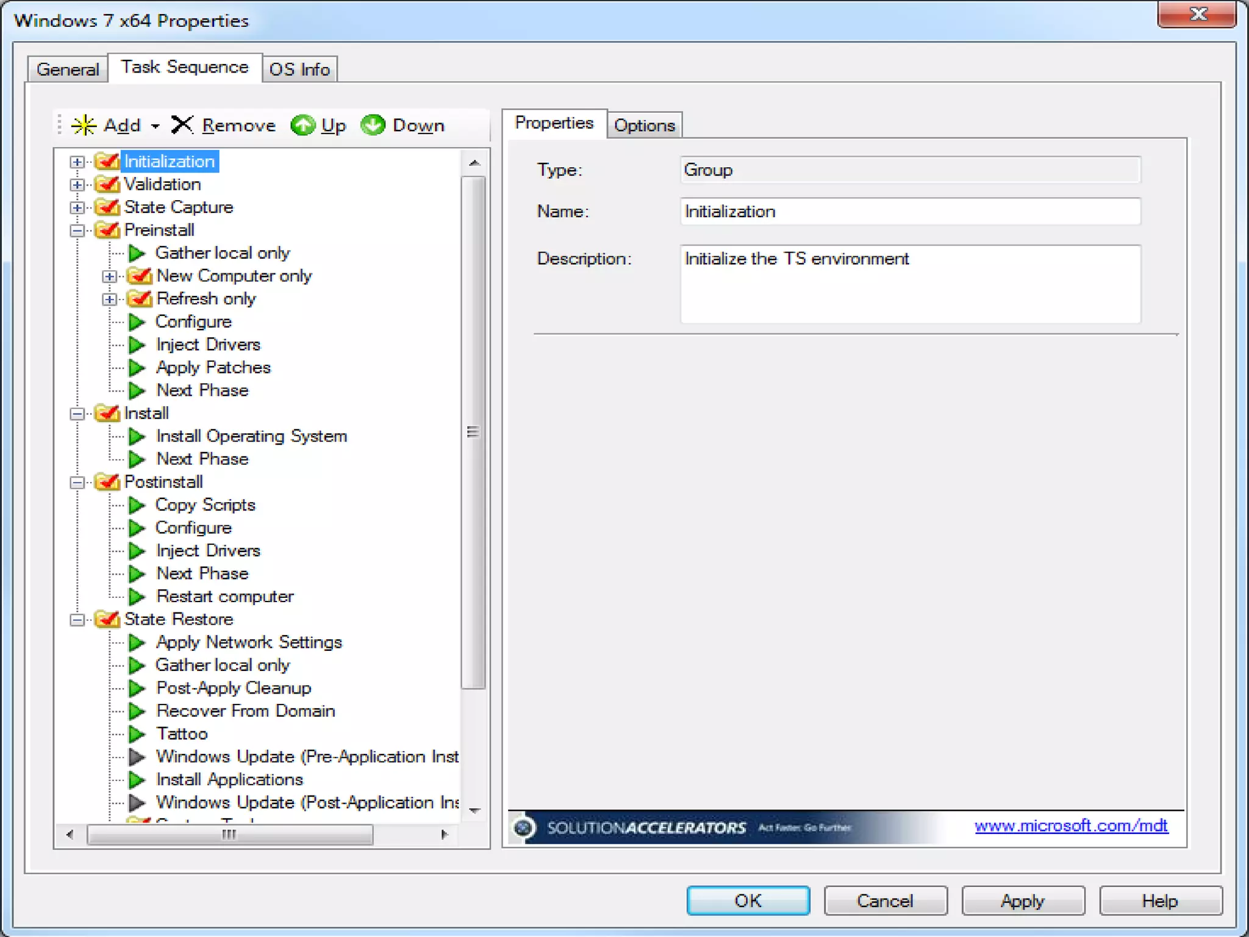1249x937 pixels.
Task: Click the Remove X icon
Action: 182,124
